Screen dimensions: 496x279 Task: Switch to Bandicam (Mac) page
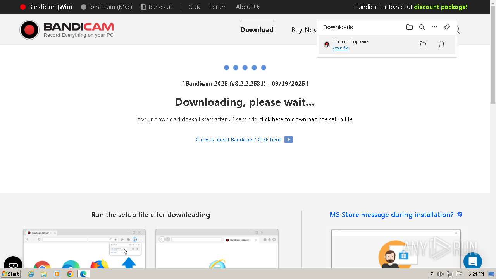[107, 7]
